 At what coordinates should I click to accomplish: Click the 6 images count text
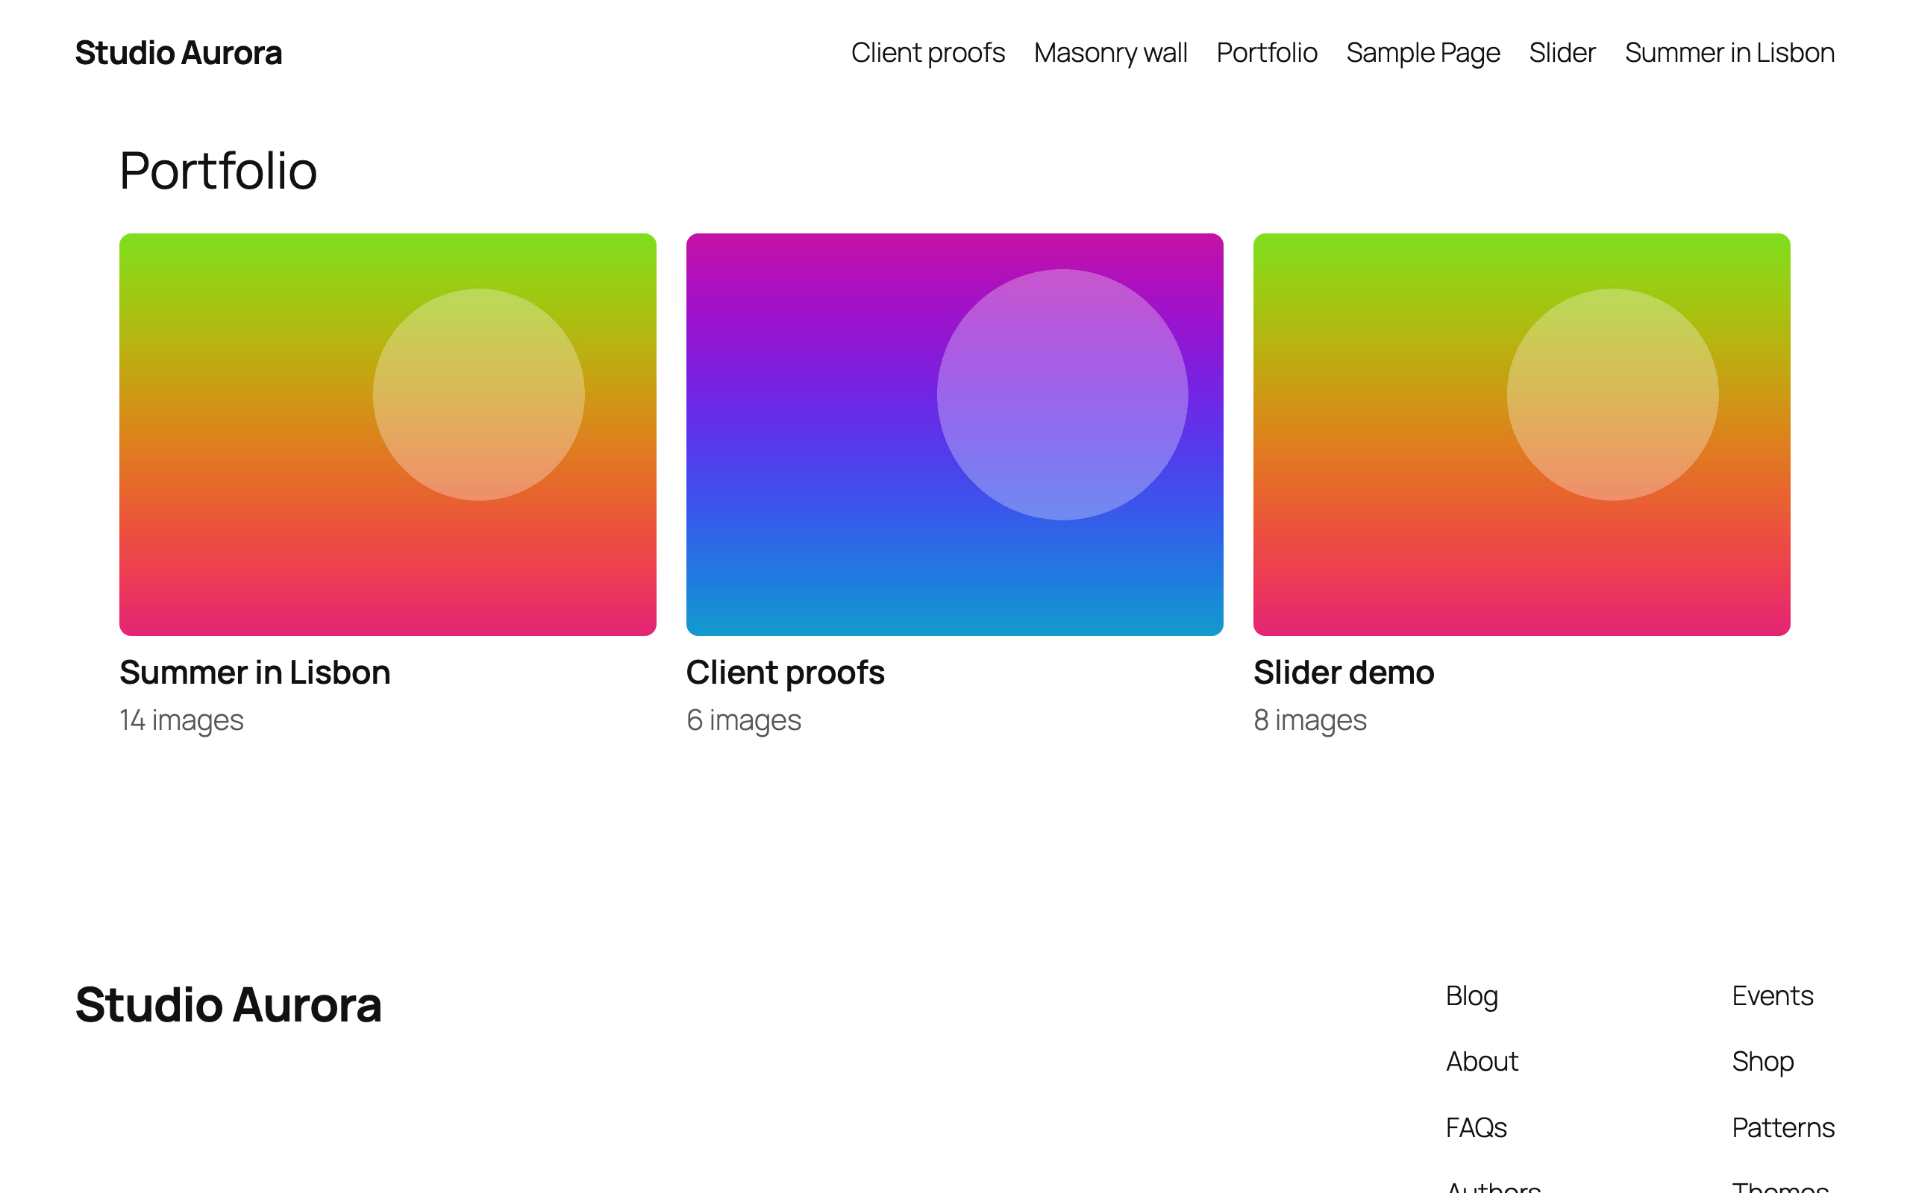pos(743,720)
